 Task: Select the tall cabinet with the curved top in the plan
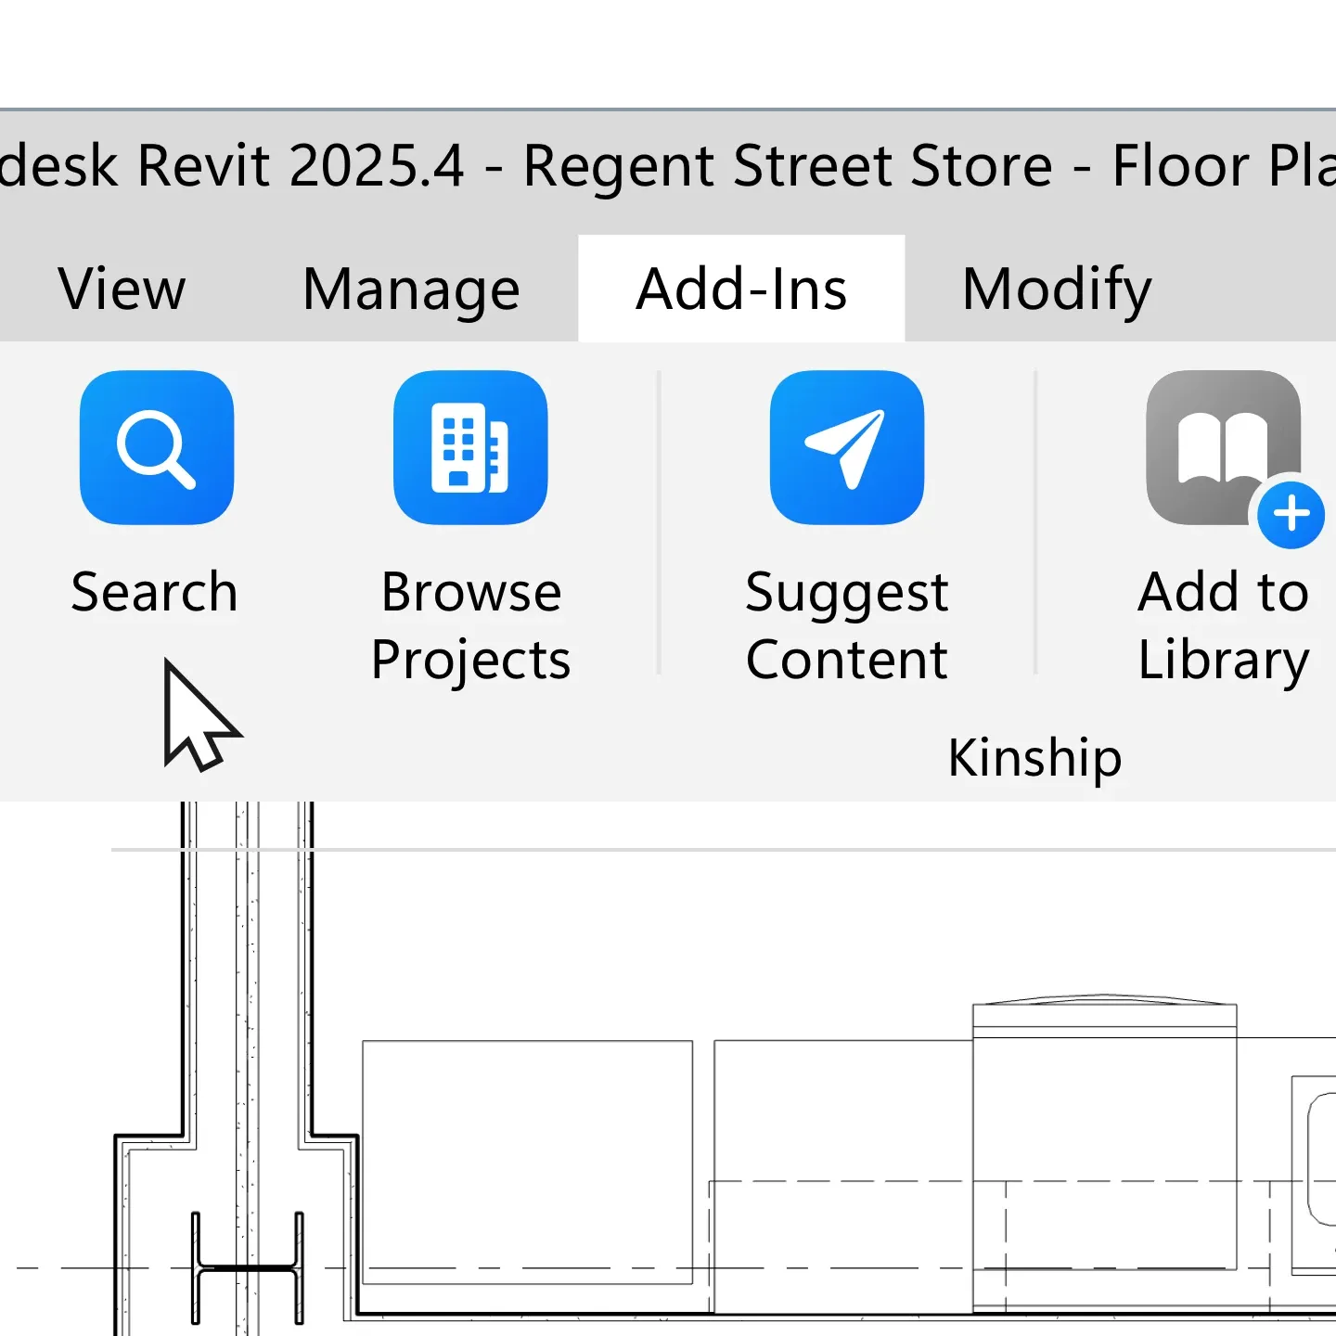[1104, 1132]
